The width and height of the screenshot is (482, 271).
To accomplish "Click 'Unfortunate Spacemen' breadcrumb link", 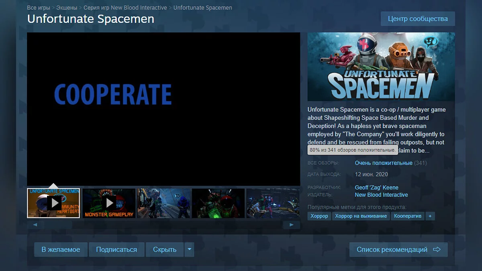I will [x=202, y=8].
